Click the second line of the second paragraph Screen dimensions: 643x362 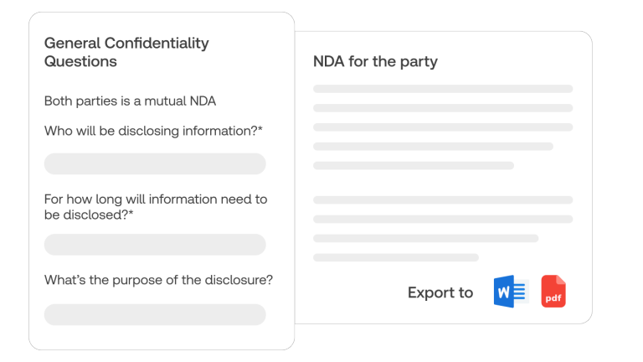pos(443,220)
